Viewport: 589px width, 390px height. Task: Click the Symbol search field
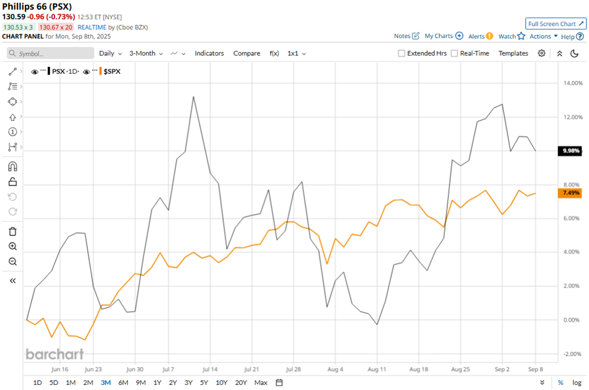pyautogui.click(x=50, y=53)
